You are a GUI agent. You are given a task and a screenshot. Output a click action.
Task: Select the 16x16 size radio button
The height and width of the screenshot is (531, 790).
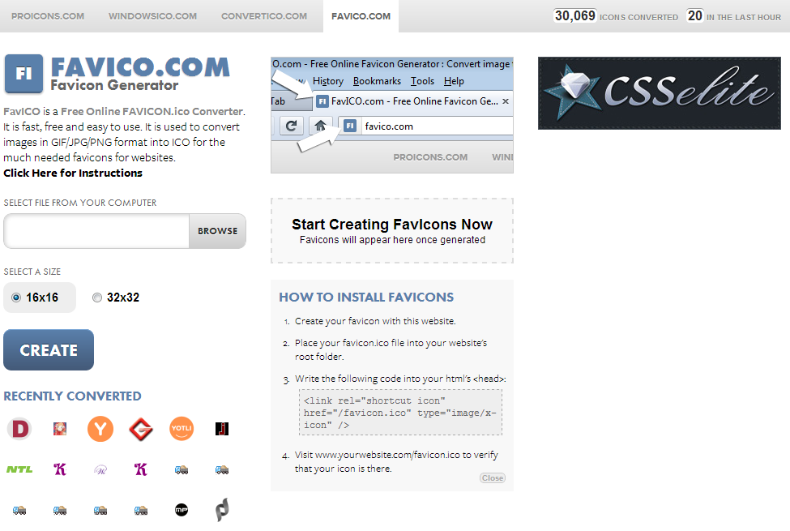coord(16,298)
